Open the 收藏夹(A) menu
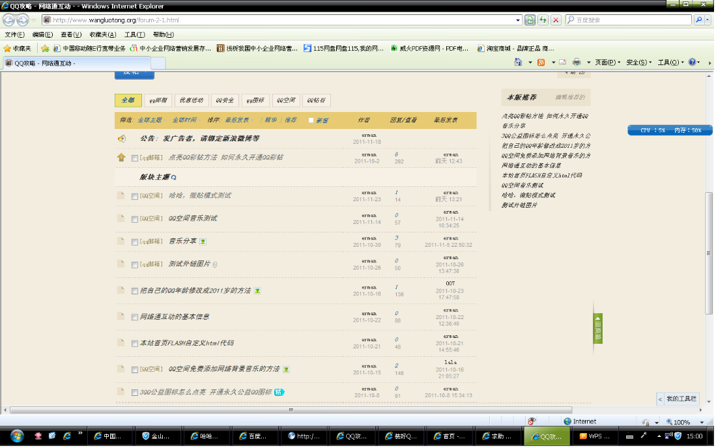This screenshot has width=716, height=448. pos(103,35)
